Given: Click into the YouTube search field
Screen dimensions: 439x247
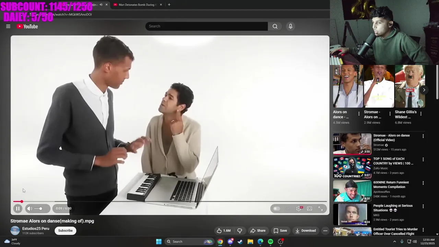Looking at the screenshot, I should click(206, 26).
